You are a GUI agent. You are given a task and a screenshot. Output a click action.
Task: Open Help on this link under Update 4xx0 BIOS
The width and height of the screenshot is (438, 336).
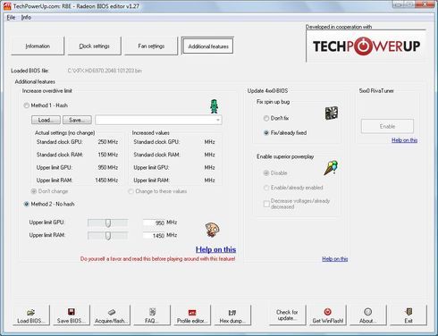click(x=335, y=259)
